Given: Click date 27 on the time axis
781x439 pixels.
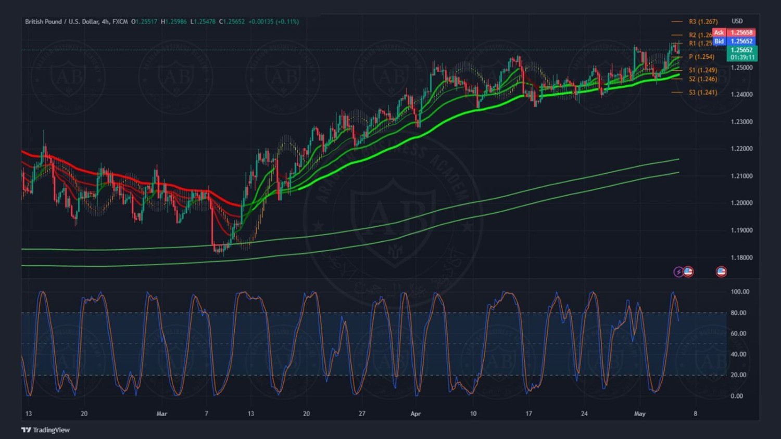Looking at the screenshot, I should tap(362, 414).
